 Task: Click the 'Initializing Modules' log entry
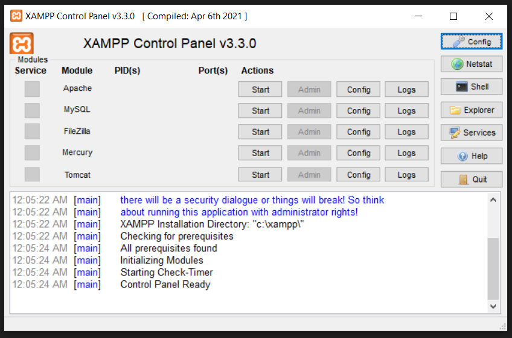pyautogui.click(x=162, y=260)
